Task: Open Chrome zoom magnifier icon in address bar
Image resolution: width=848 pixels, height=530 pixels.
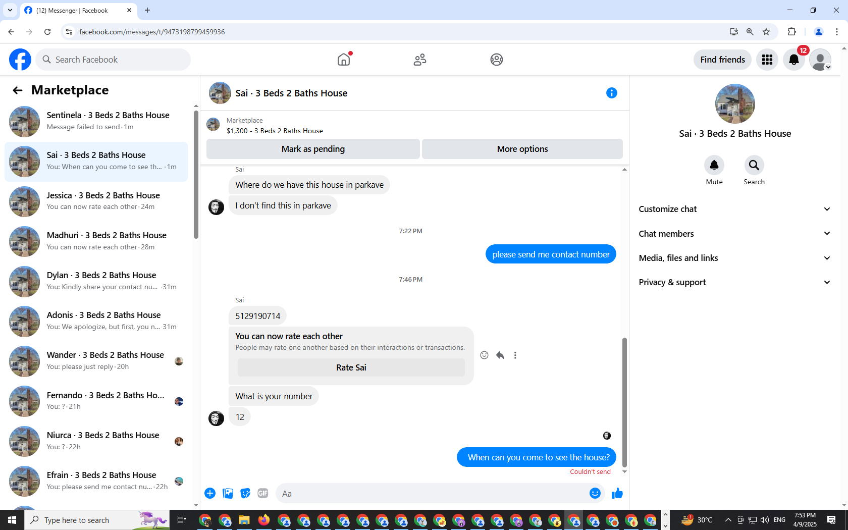Action: (750, 32)
